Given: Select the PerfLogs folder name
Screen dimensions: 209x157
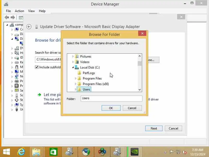Looking at the screenshot, I should (89, 73).
